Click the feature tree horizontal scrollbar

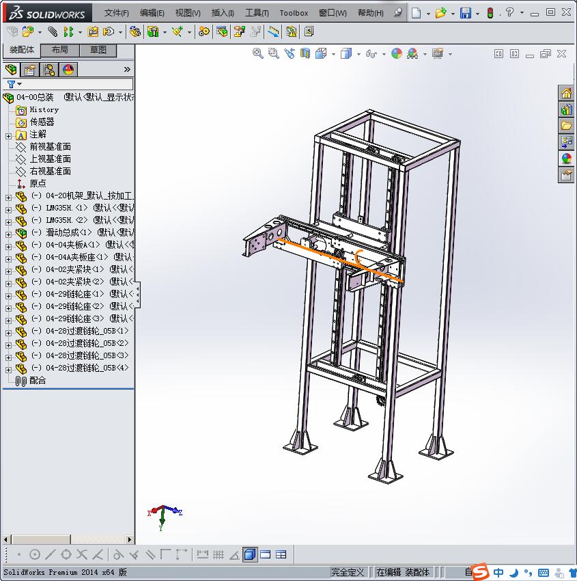tap(68, 539)
